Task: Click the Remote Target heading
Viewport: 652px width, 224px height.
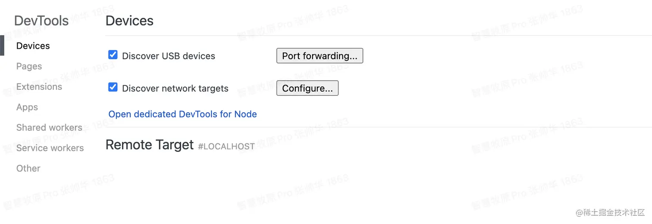Action: point(150,145)
